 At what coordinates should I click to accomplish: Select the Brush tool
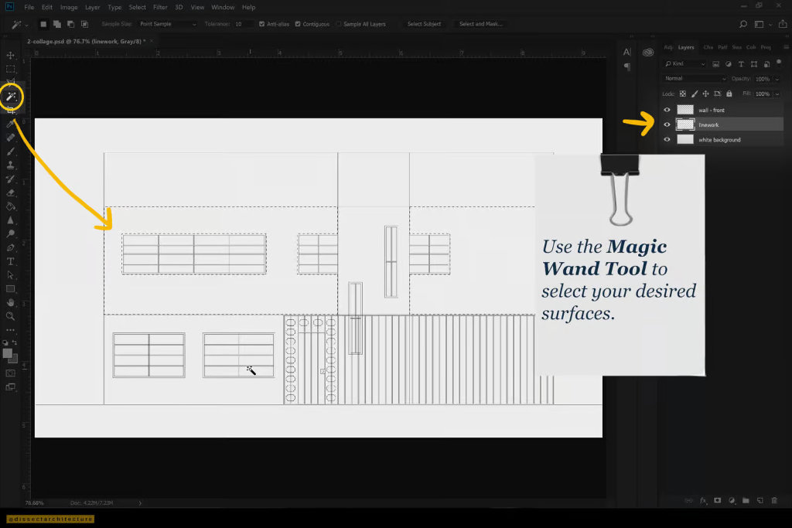[10, 151]
